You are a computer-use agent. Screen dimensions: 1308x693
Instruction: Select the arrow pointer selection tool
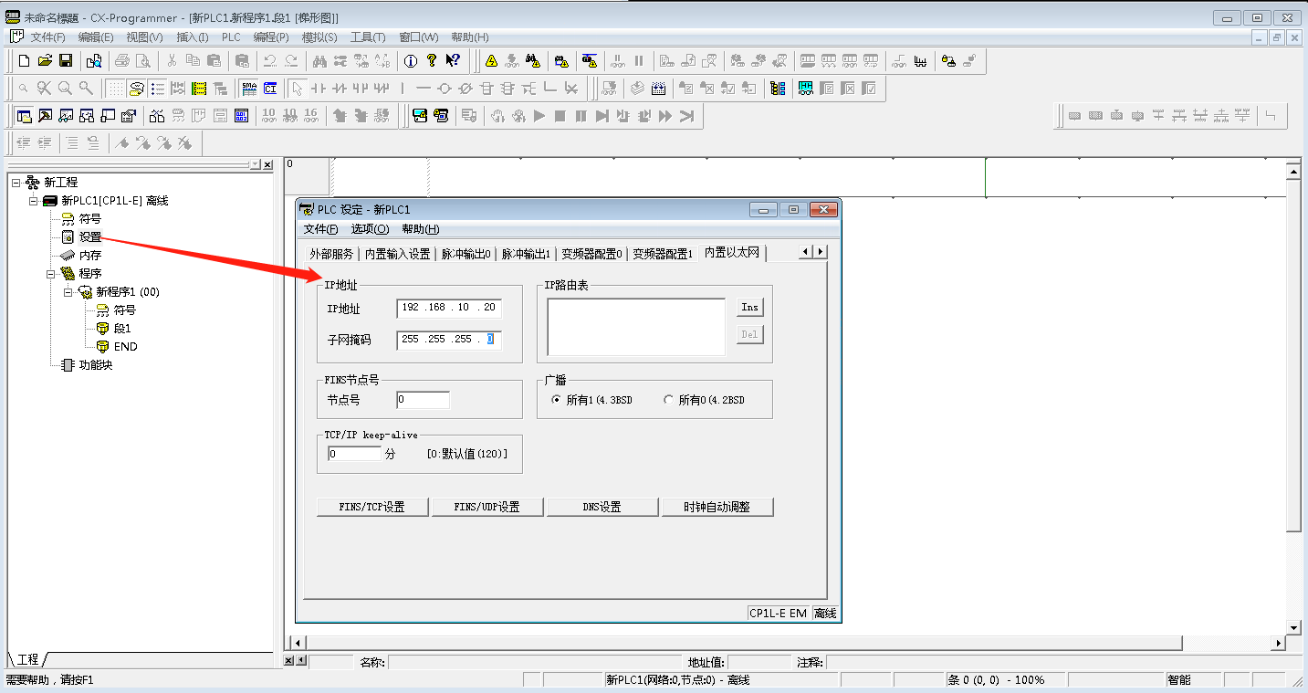pyautogui.click(x=297, y=89)
